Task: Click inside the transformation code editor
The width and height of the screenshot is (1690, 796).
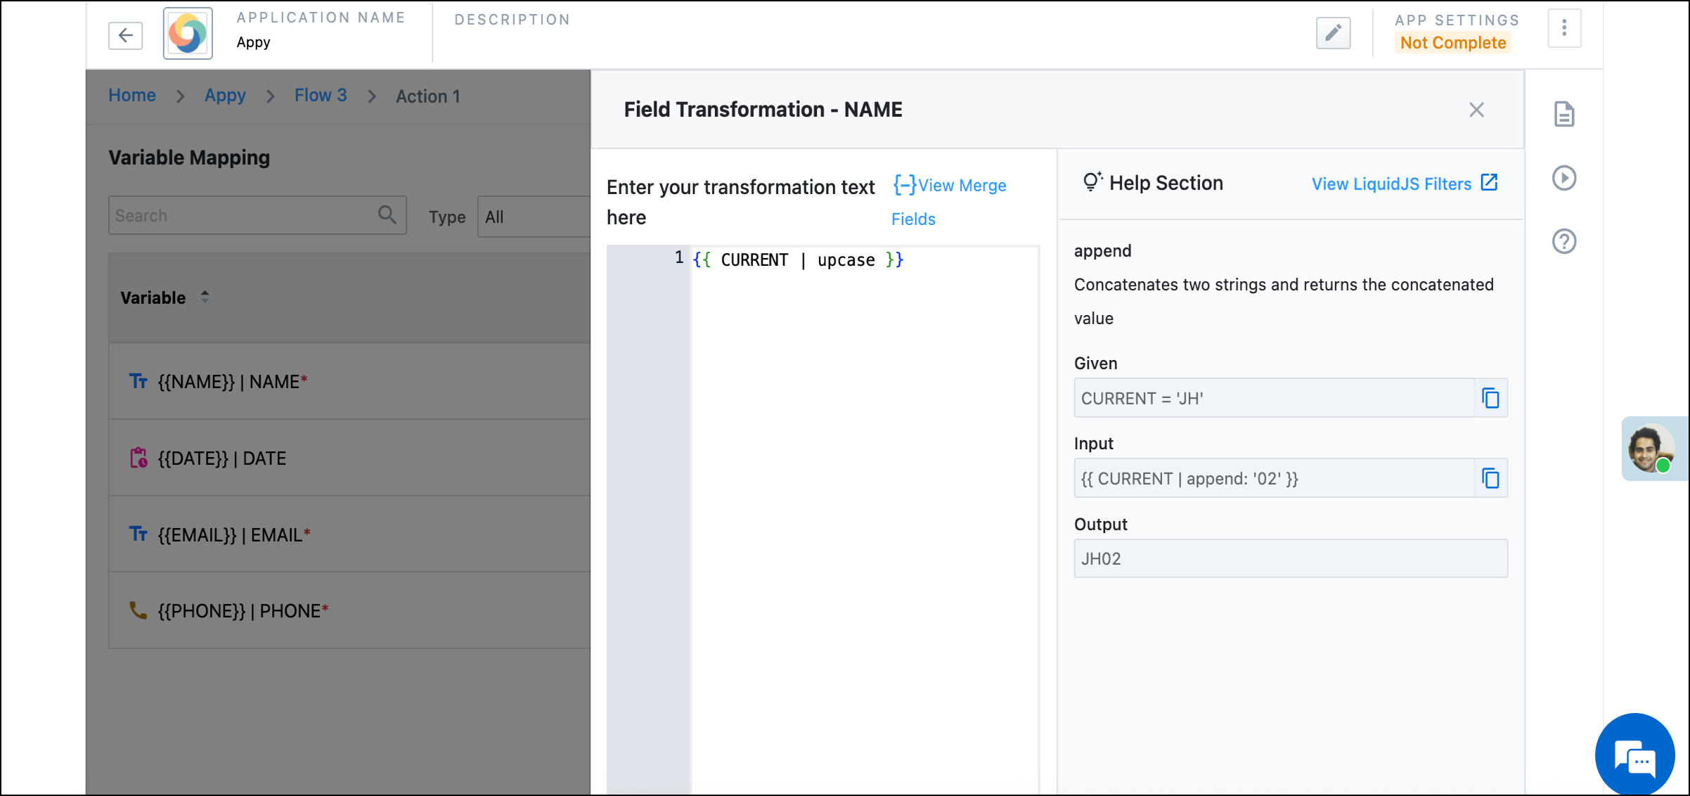Action: (865, 492)
